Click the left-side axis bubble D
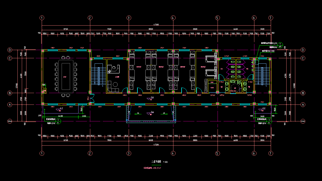Image resolution: width=322 pixels, height=181 pixels. pos(10,50)
